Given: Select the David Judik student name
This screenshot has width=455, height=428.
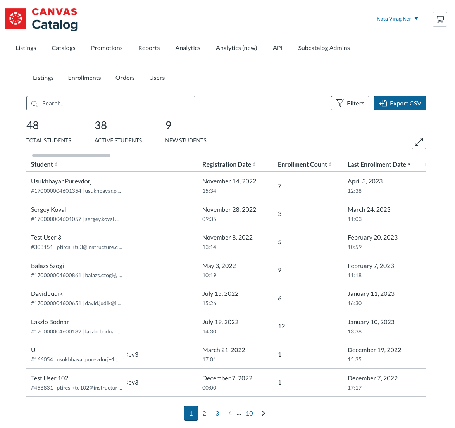Looking at the screenshot, I should tap(47, 293).
